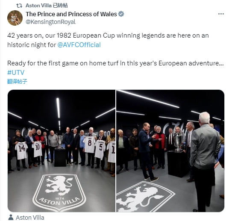Open the Prince and Princess profile avatar

[x=15, y=18]
